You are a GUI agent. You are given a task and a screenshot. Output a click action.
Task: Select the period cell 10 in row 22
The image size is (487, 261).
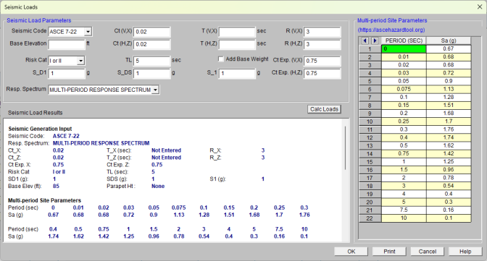tap(404, 218)
